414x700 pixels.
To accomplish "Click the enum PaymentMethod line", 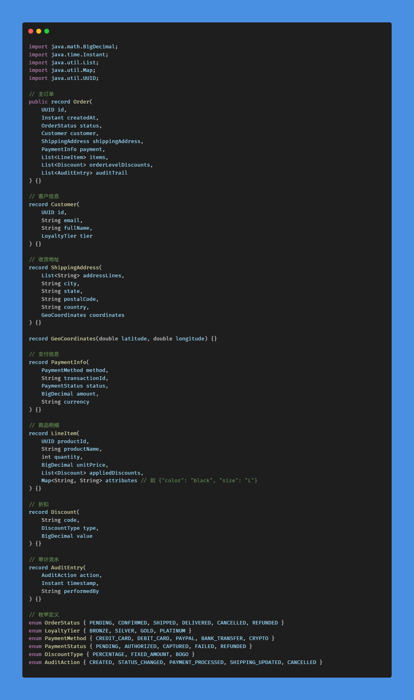I will [152, 638].
